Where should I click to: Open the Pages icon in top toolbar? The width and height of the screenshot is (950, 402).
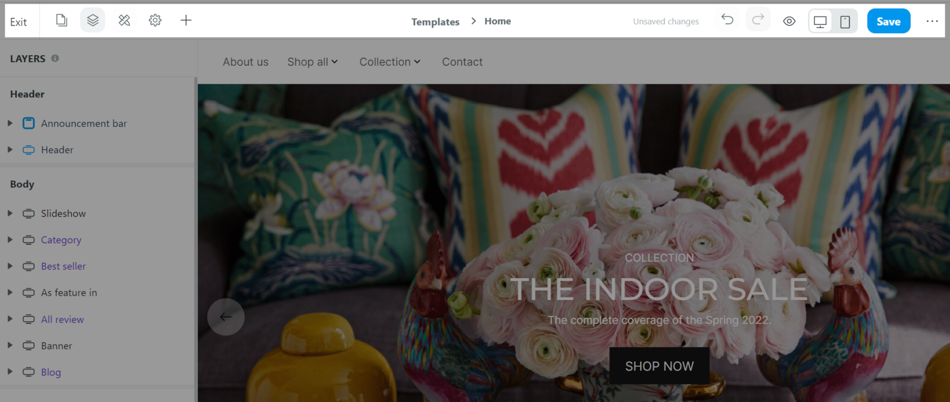(x=61, y=20)
